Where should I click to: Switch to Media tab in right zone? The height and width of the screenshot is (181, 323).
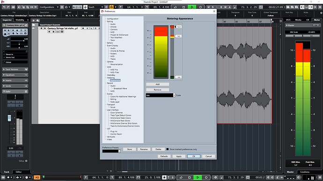click(298, 20)
